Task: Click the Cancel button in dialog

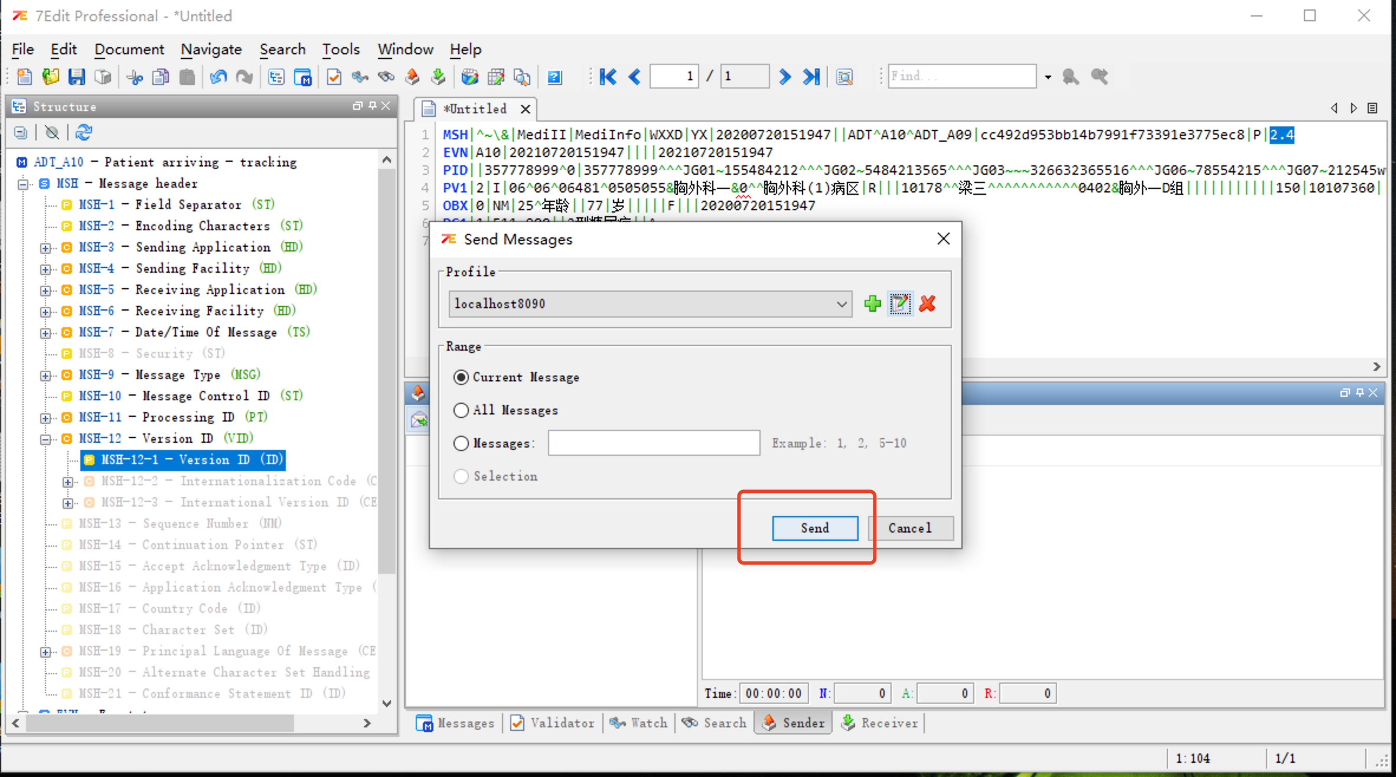Action: (x=909, y=528)
